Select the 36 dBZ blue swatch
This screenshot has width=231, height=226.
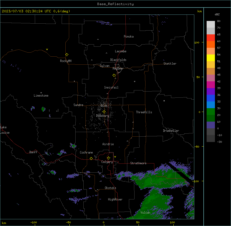[211, 98]
